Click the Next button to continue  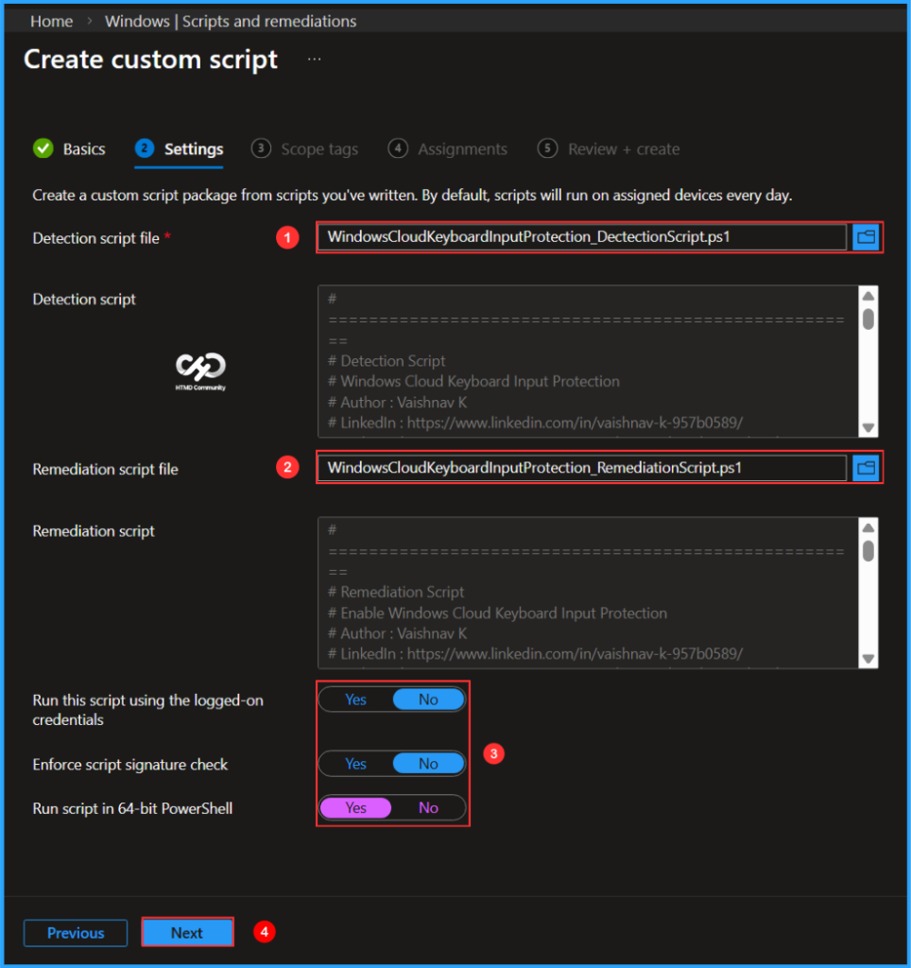187,932
